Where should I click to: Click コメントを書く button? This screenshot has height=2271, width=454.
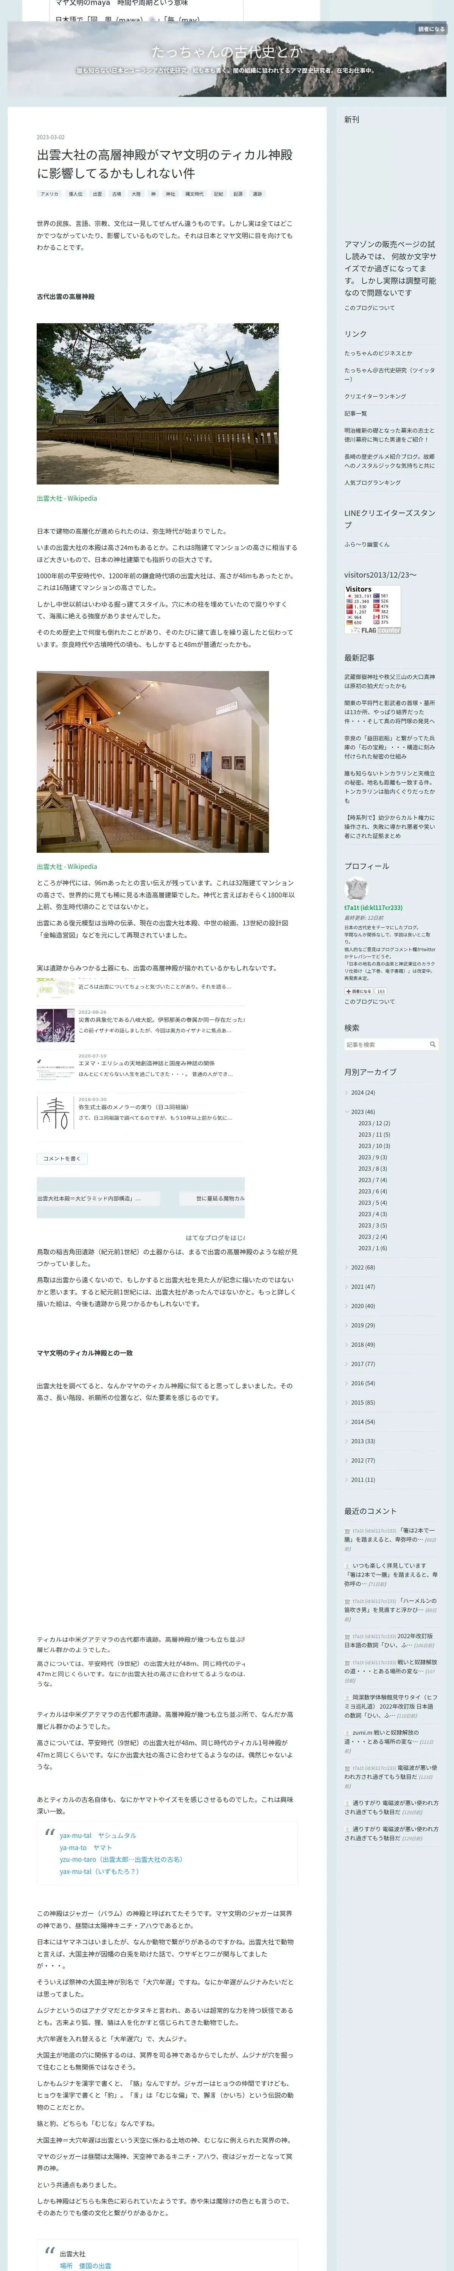(x=62, y=1159)
